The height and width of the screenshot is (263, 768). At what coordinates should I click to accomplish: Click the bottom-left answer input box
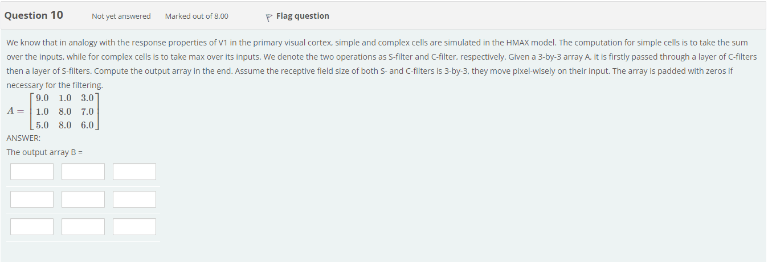(32, 227)
